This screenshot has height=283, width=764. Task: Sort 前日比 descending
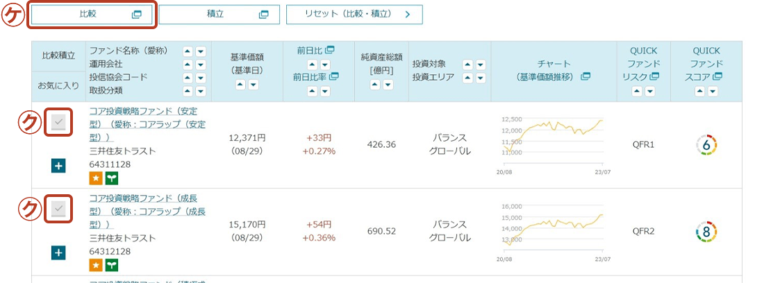(x=325, y=65)
